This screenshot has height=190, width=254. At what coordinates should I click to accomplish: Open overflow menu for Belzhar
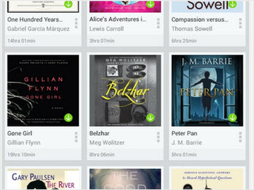(158, 137)
